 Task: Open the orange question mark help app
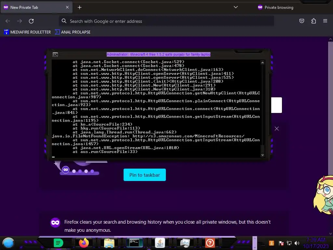[x=210, y=243]
